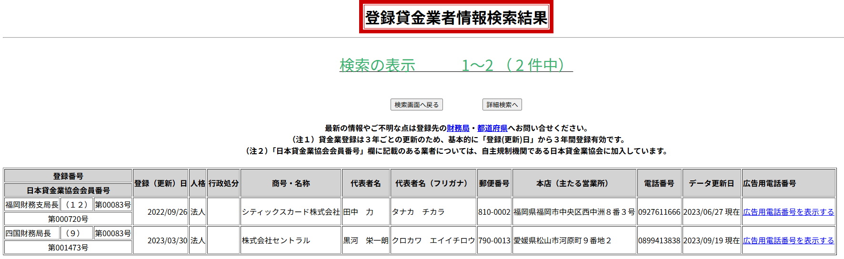Select the 株式会社セントラル name cell

coord(276,240)
